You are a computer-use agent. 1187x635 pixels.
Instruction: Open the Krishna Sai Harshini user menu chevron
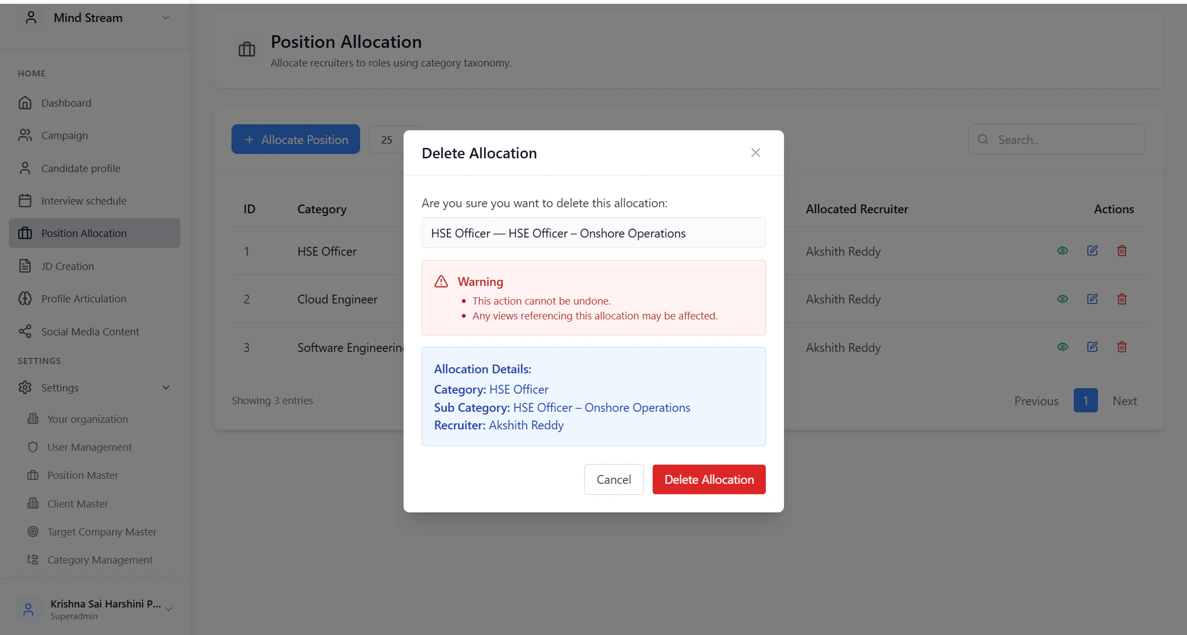click(169, 609)
